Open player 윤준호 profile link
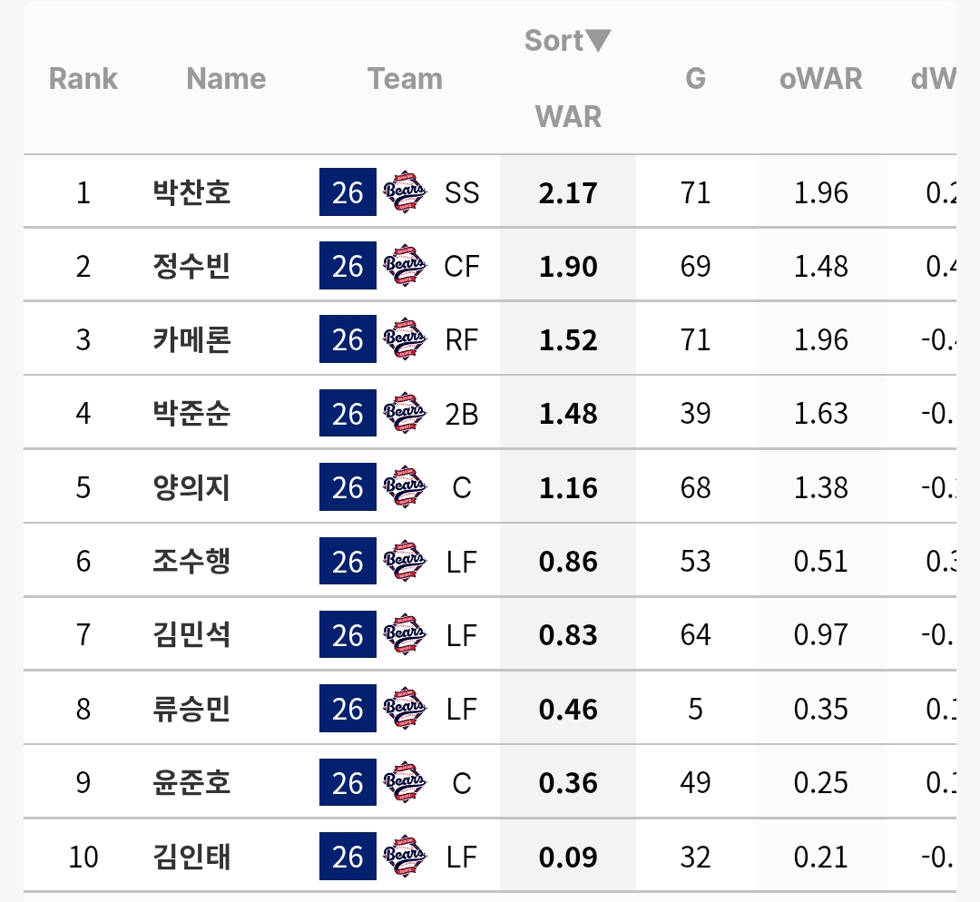The image size is (980, 902). coord(191,782)
